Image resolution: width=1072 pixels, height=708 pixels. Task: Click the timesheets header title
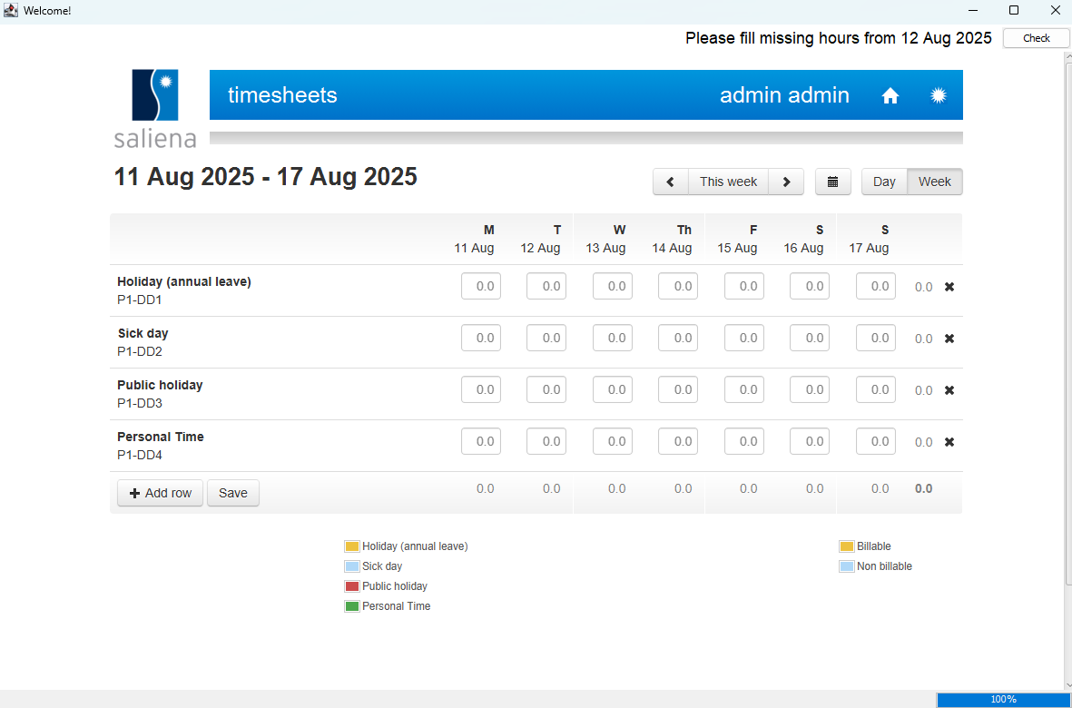(282, 95)
